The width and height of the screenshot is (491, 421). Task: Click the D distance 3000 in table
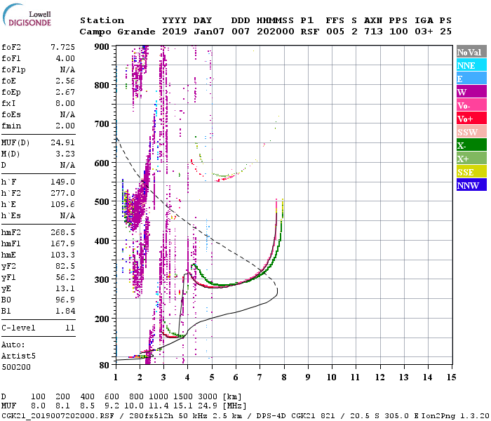tap(208, 397)
